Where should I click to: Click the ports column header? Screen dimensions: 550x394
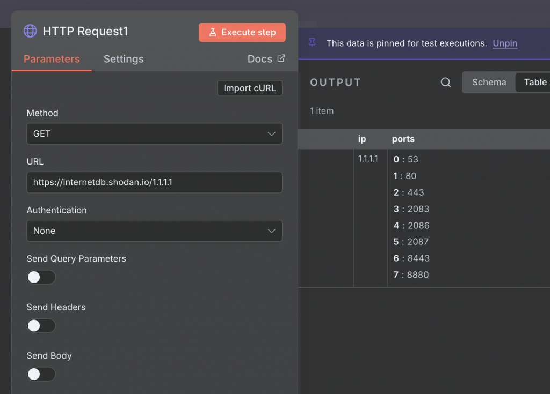point(403,139)
